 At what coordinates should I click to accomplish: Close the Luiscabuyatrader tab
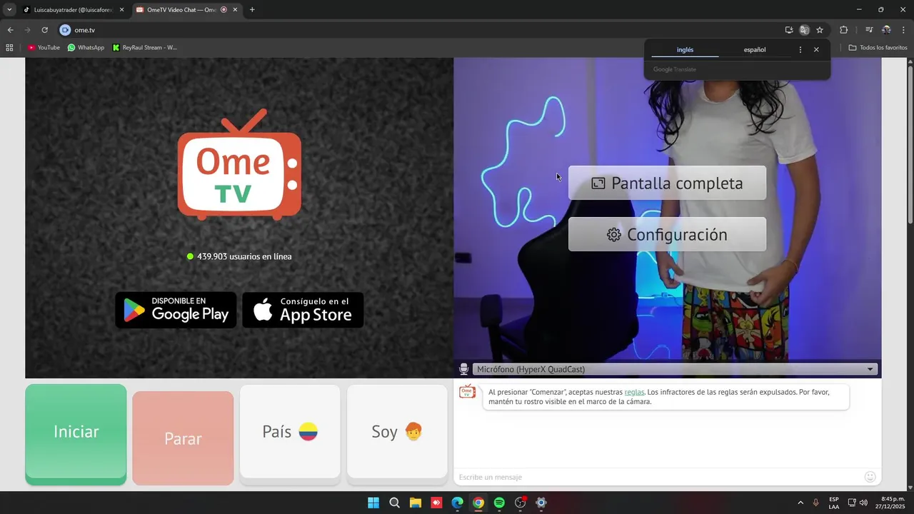coord(121,10)
